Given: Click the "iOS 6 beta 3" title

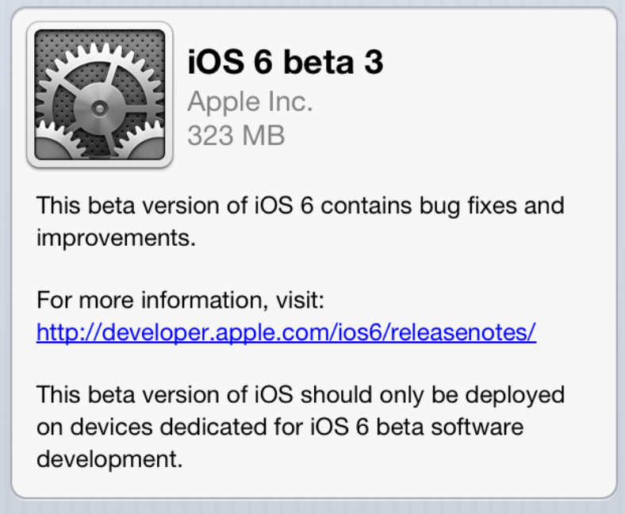Looking at the screenshot, I should [286, 63].
